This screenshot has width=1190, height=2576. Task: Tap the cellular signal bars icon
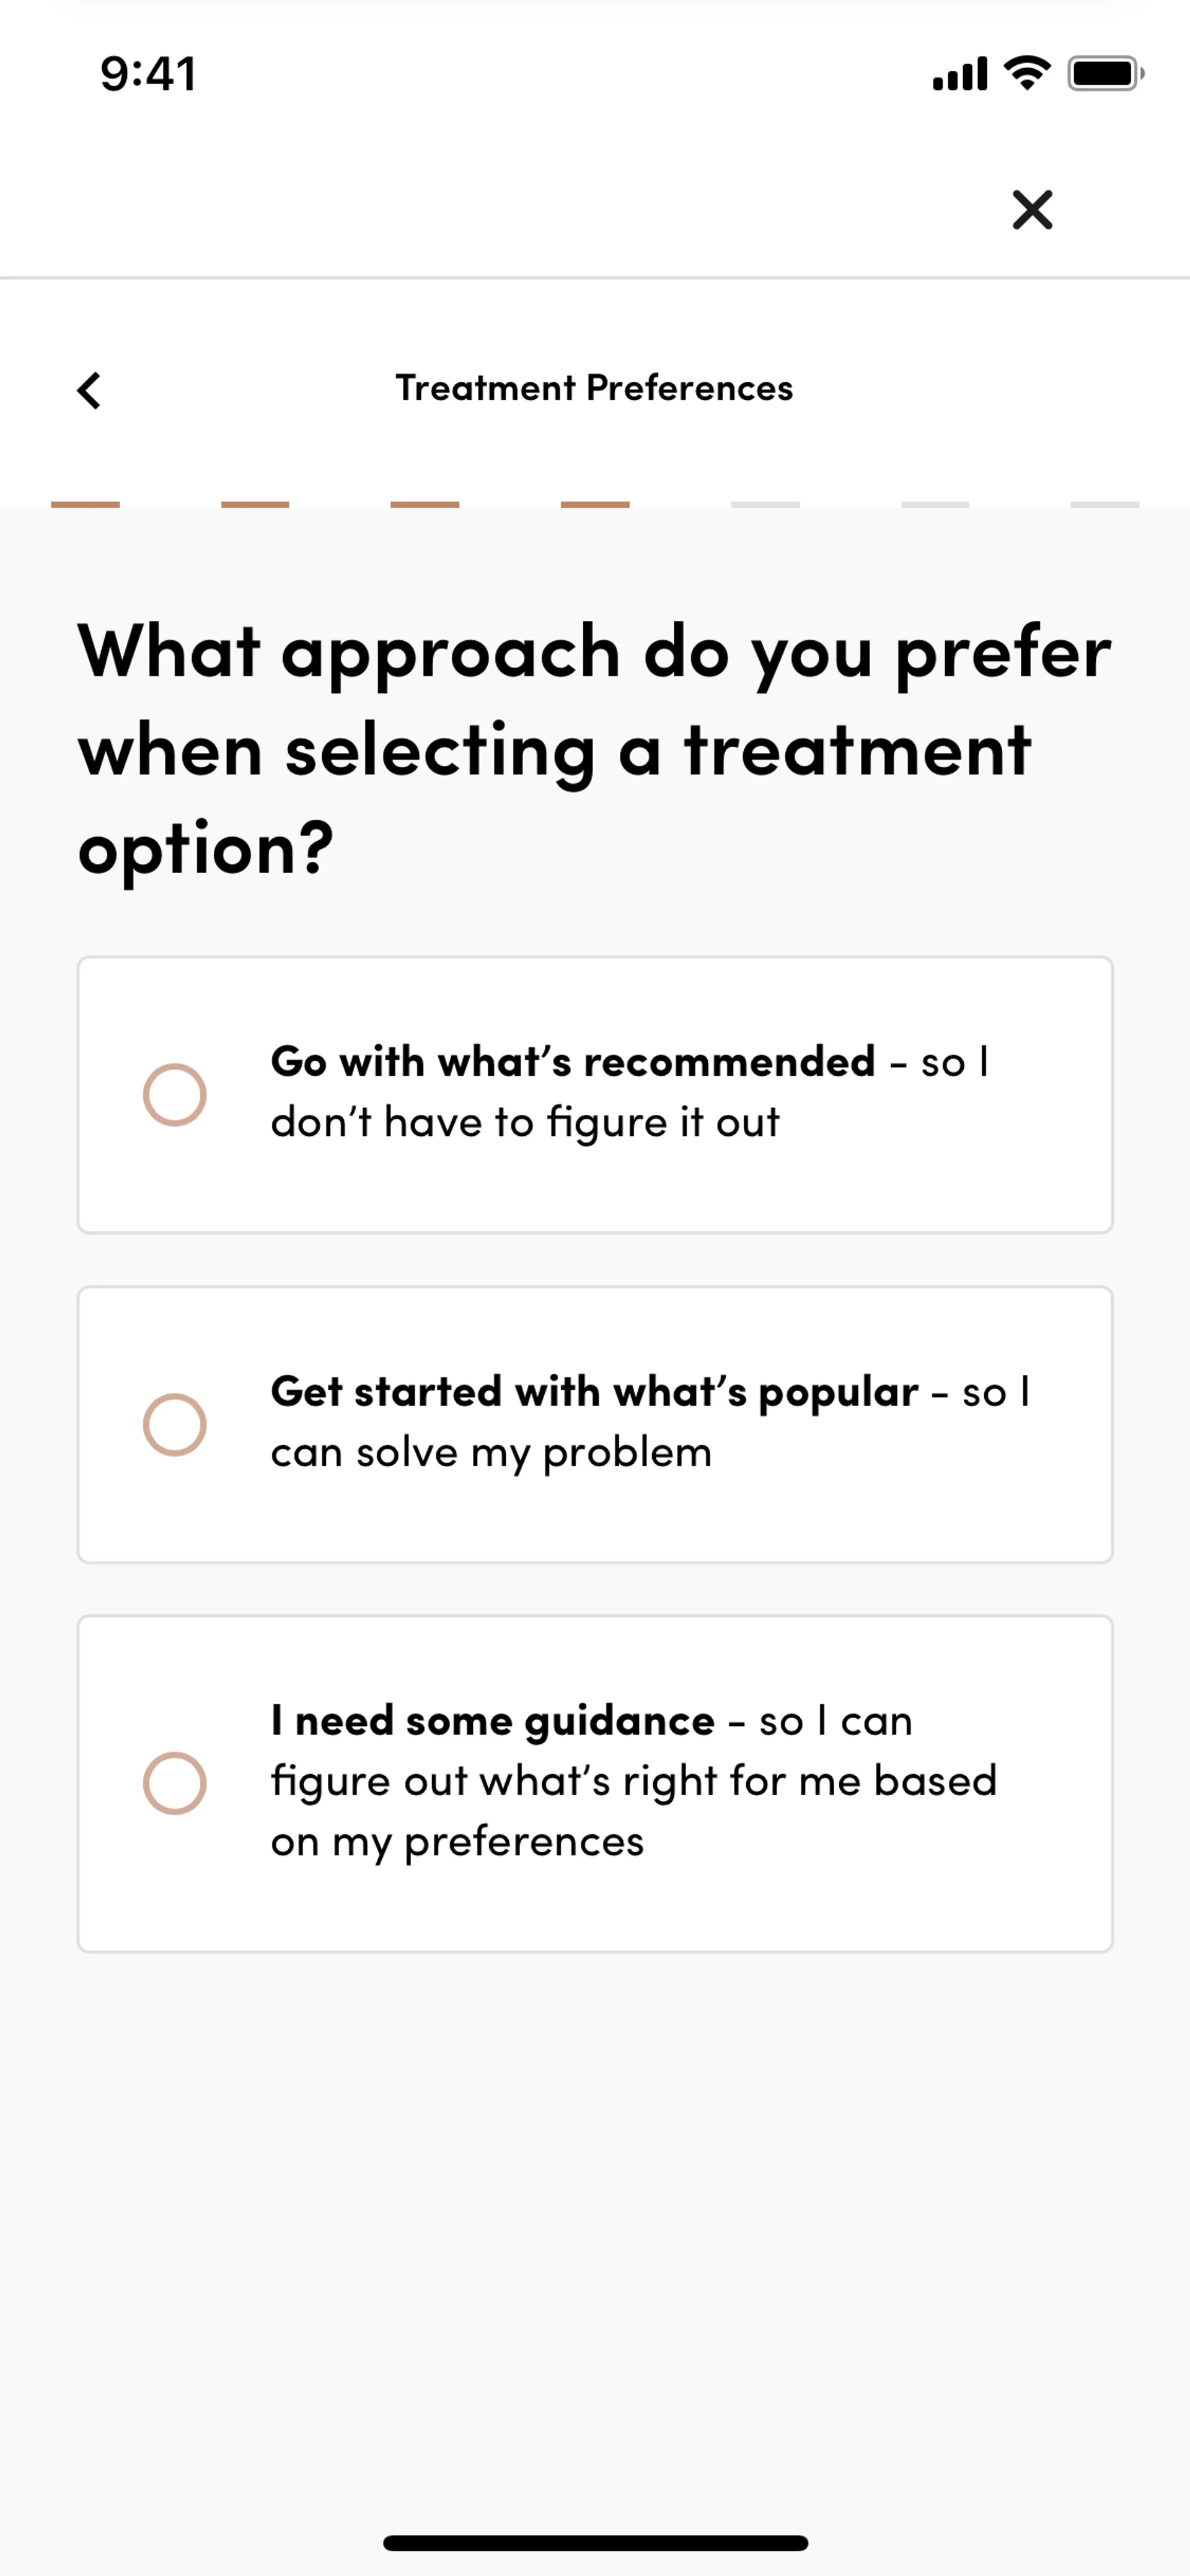[959, 75]
